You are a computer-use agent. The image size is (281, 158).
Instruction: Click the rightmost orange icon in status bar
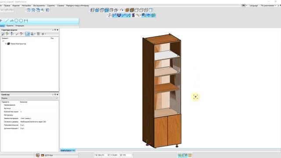point(190,155)
